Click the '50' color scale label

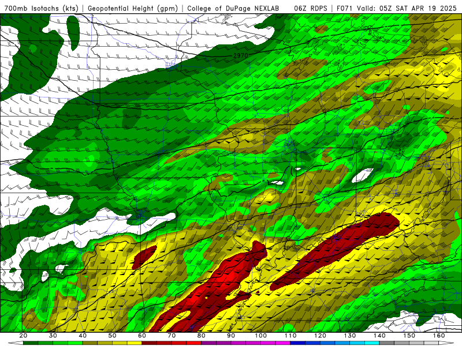[112, 336]
